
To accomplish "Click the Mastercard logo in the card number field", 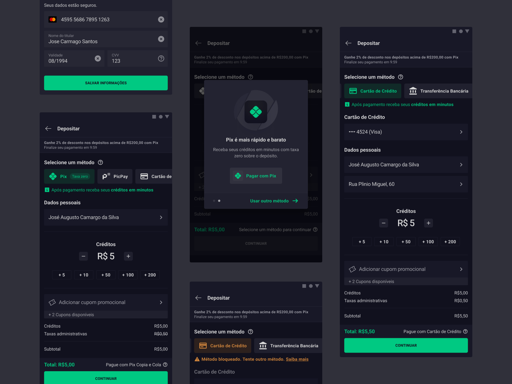I will (x=52, y=20).
